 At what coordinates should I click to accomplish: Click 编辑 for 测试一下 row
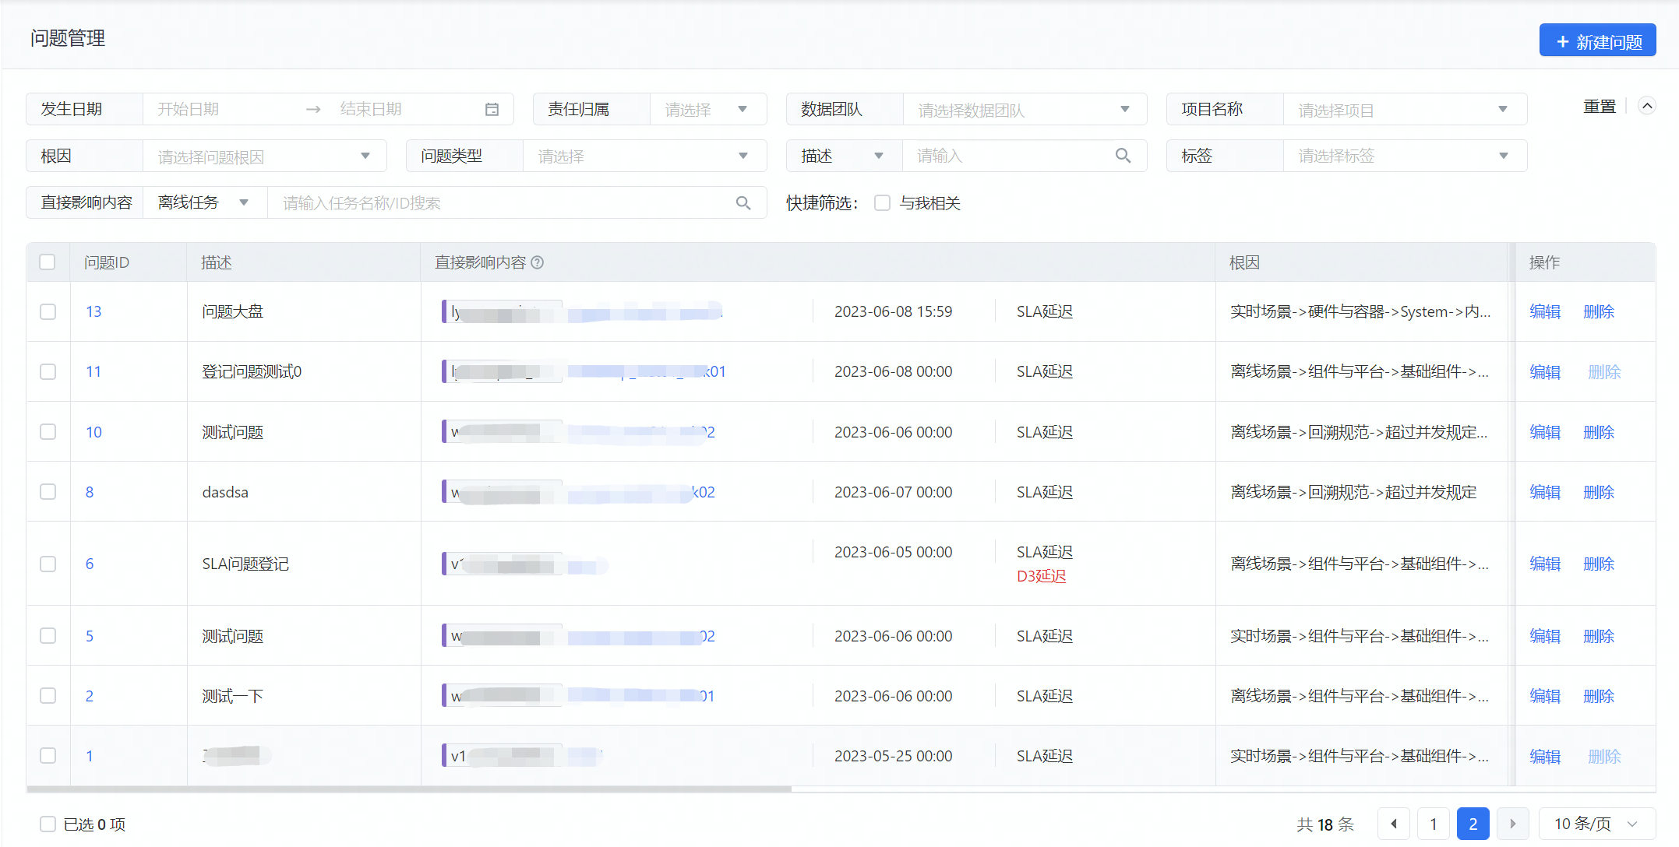[x=1545, y=696]
